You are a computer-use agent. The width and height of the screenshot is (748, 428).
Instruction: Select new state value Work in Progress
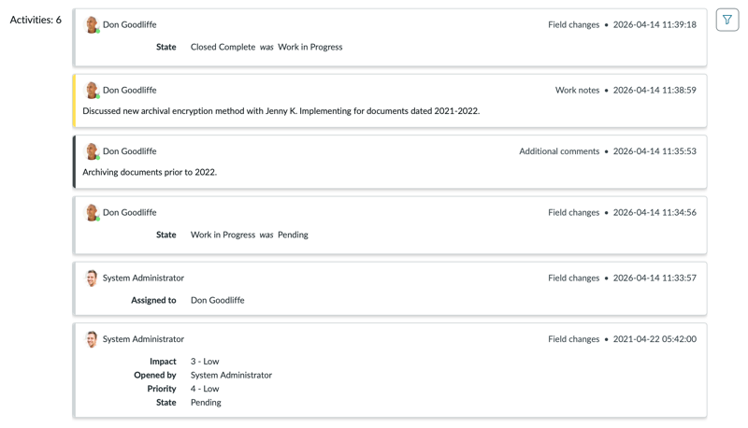point(223,235)
